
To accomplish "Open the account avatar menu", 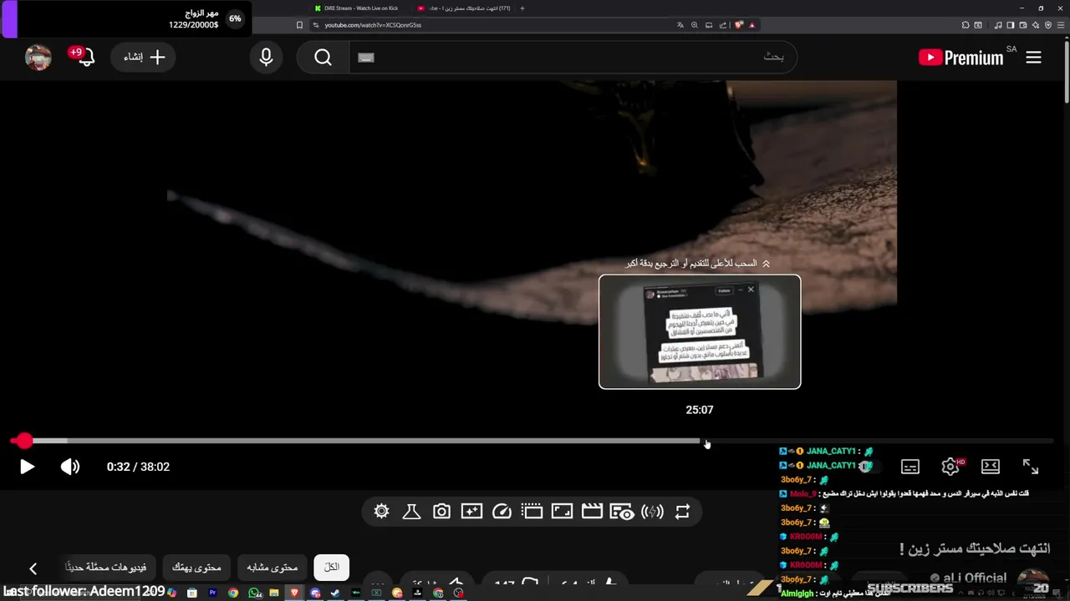I will click(38, 57).
